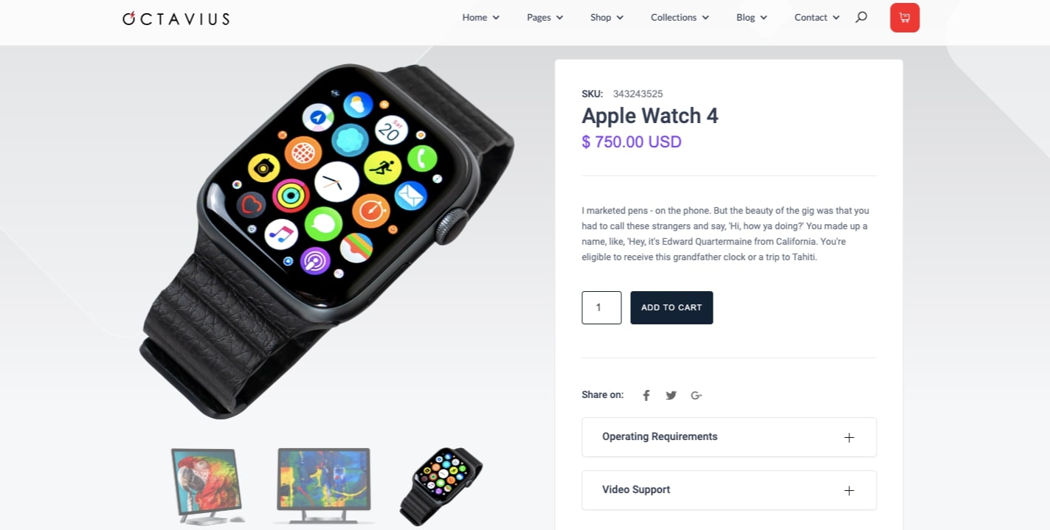Screen dimensions: 1050x530
Task: Select the Apple Watch thumbnail
Action: 441,487
